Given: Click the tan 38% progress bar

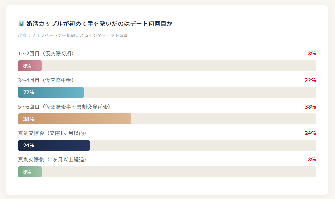Looking at the screenshot, I should [x=75, y=119].
